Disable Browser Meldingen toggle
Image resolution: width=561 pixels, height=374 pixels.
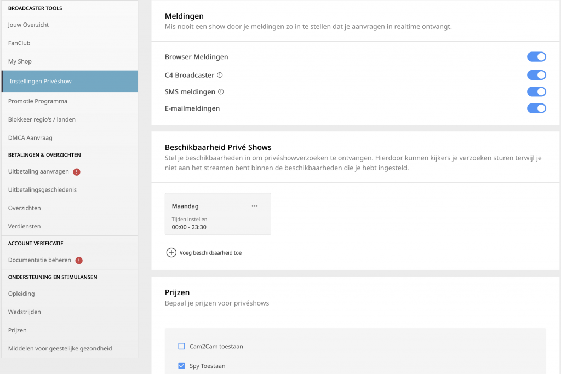pos(536,57)
